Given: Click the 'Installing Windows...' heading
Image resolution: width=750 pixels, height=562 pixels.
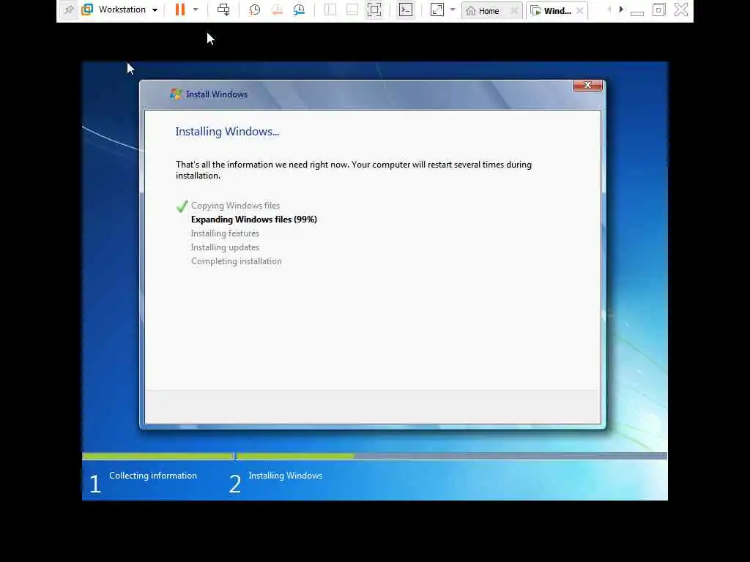Looking at the screenshot, I should point(227,132).
